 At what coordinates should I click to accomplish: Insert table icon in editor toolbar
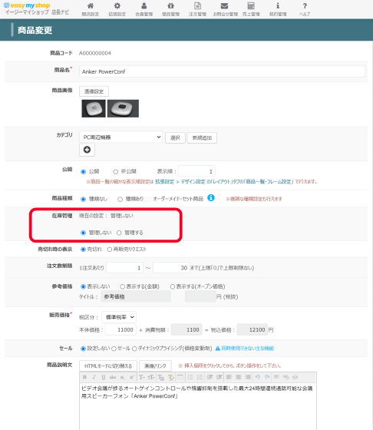[x=180, y=377]
